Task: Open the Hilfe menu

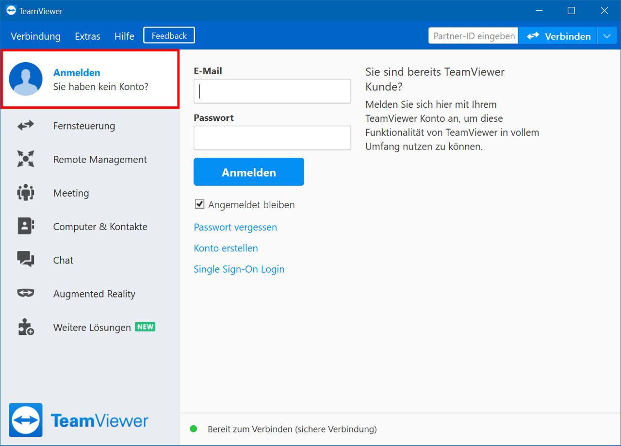Action: [x=124, y=36]
